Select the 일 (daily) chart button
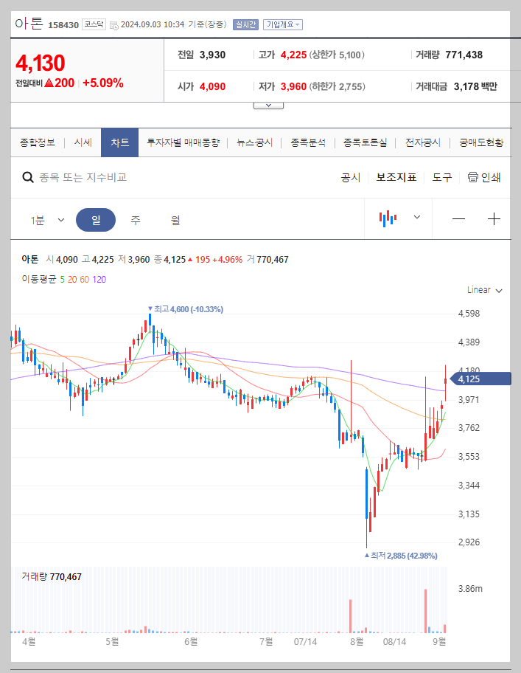The height and width of the screenshot is (673, 521). [x=96, y=218]
